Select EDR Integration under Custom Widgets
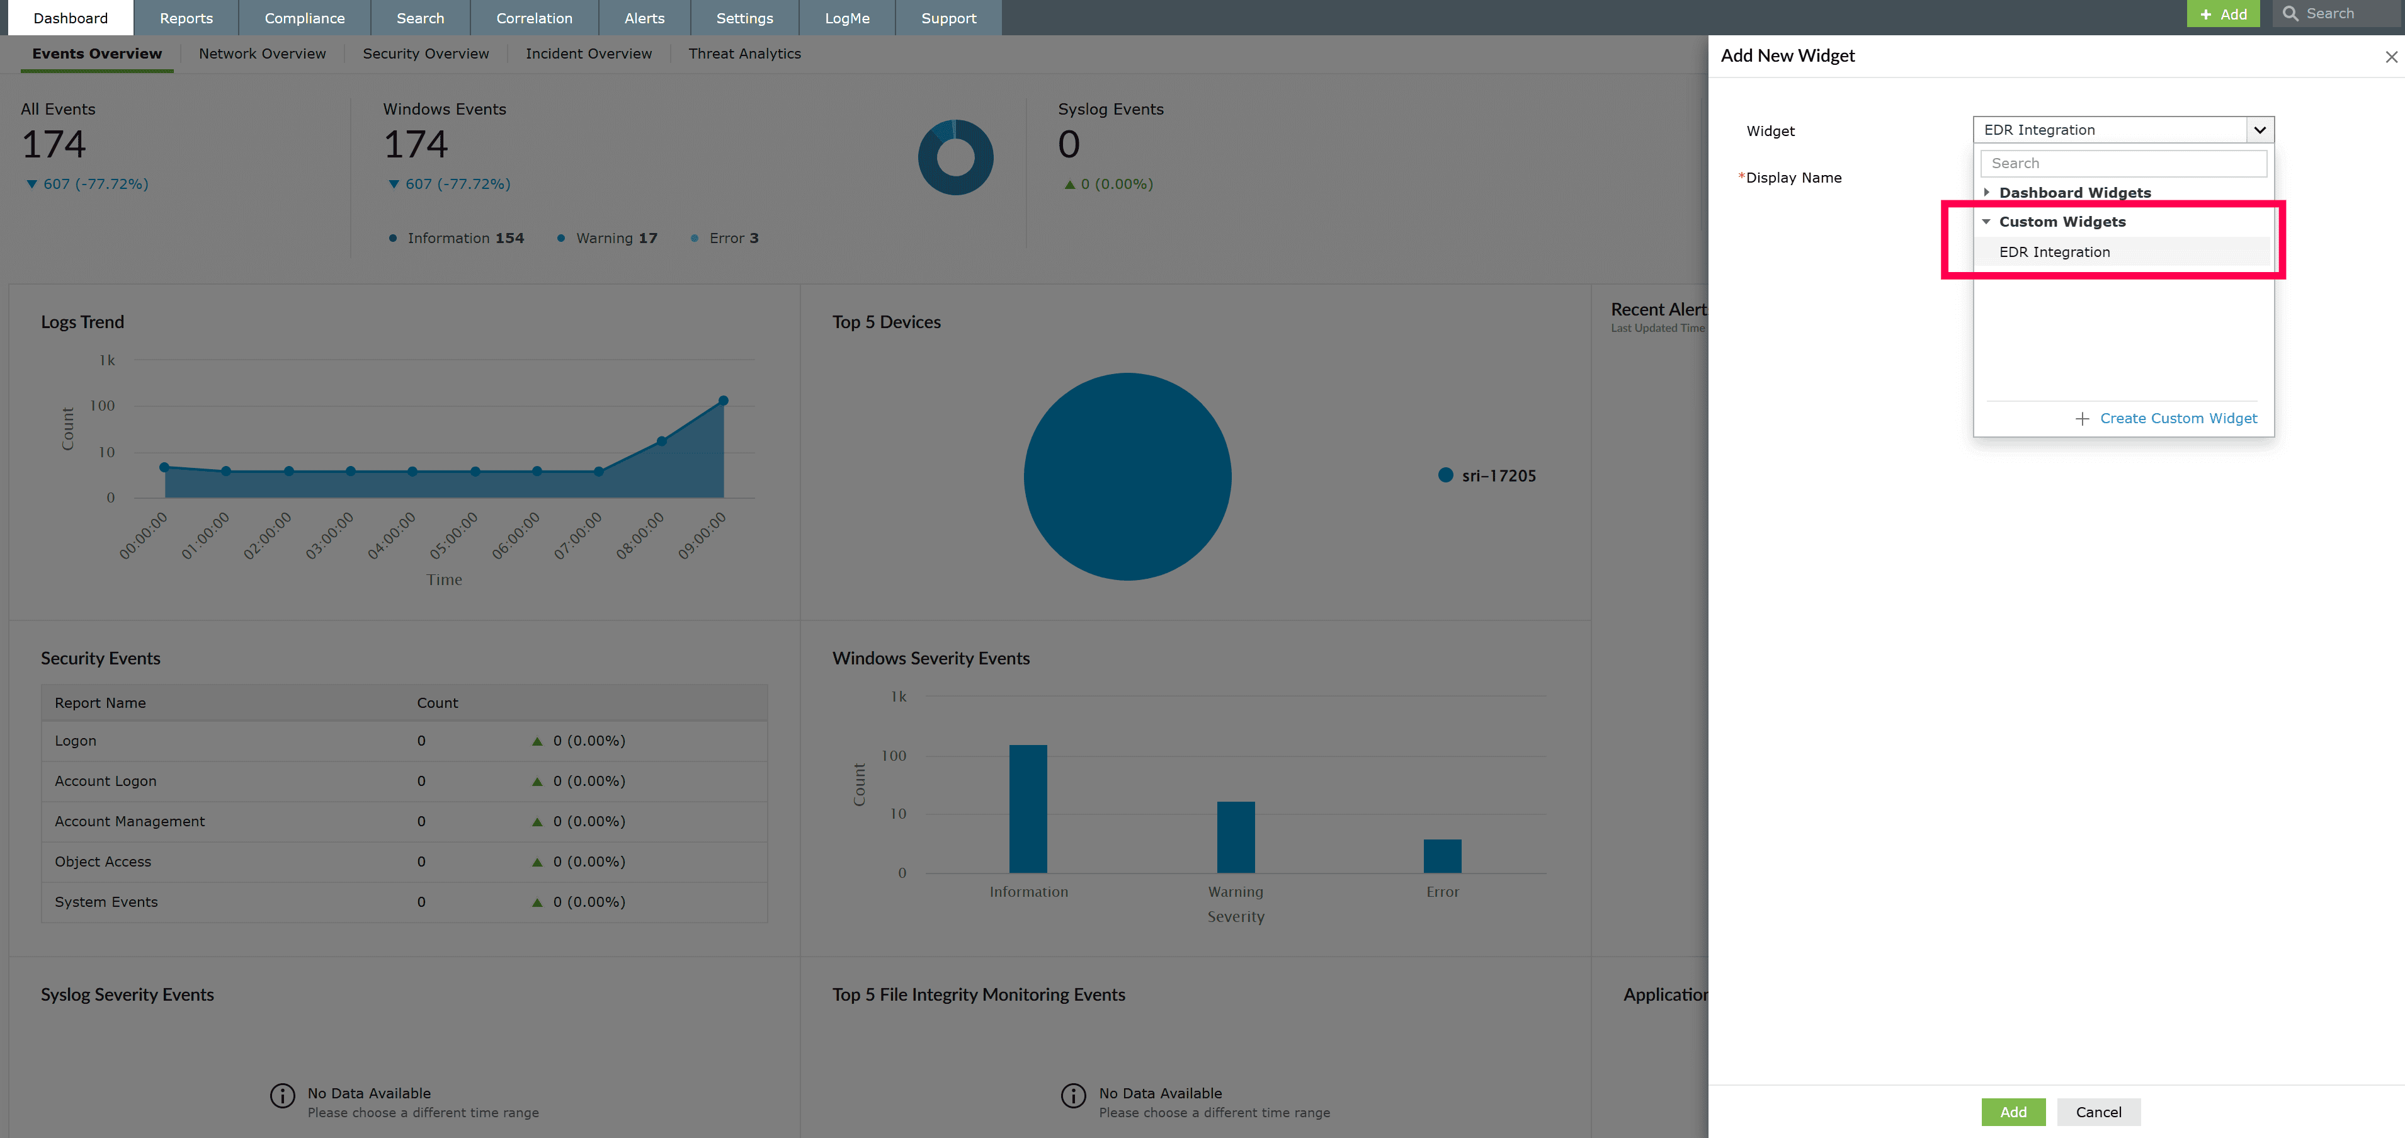The width and height of the screenshot is (2405, 1138). point(2054,252)
